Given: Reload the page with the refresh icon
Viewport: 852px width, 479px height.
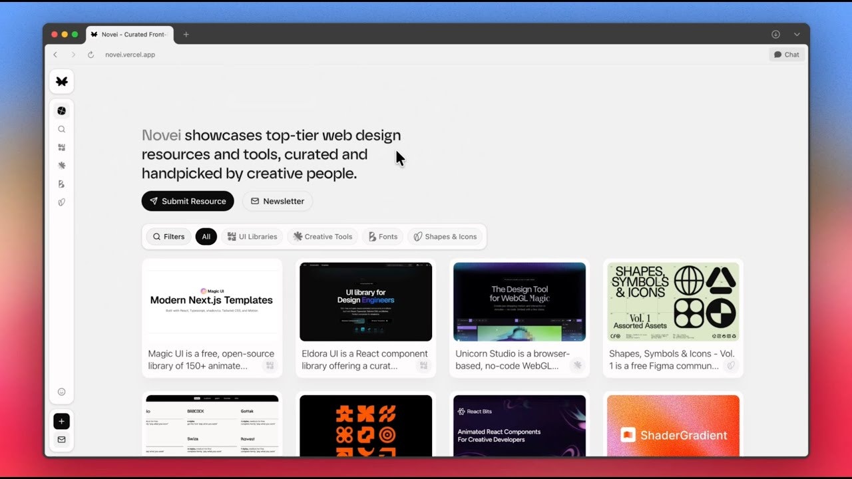Looking at the screenshot, I should (x=91, y=55).
